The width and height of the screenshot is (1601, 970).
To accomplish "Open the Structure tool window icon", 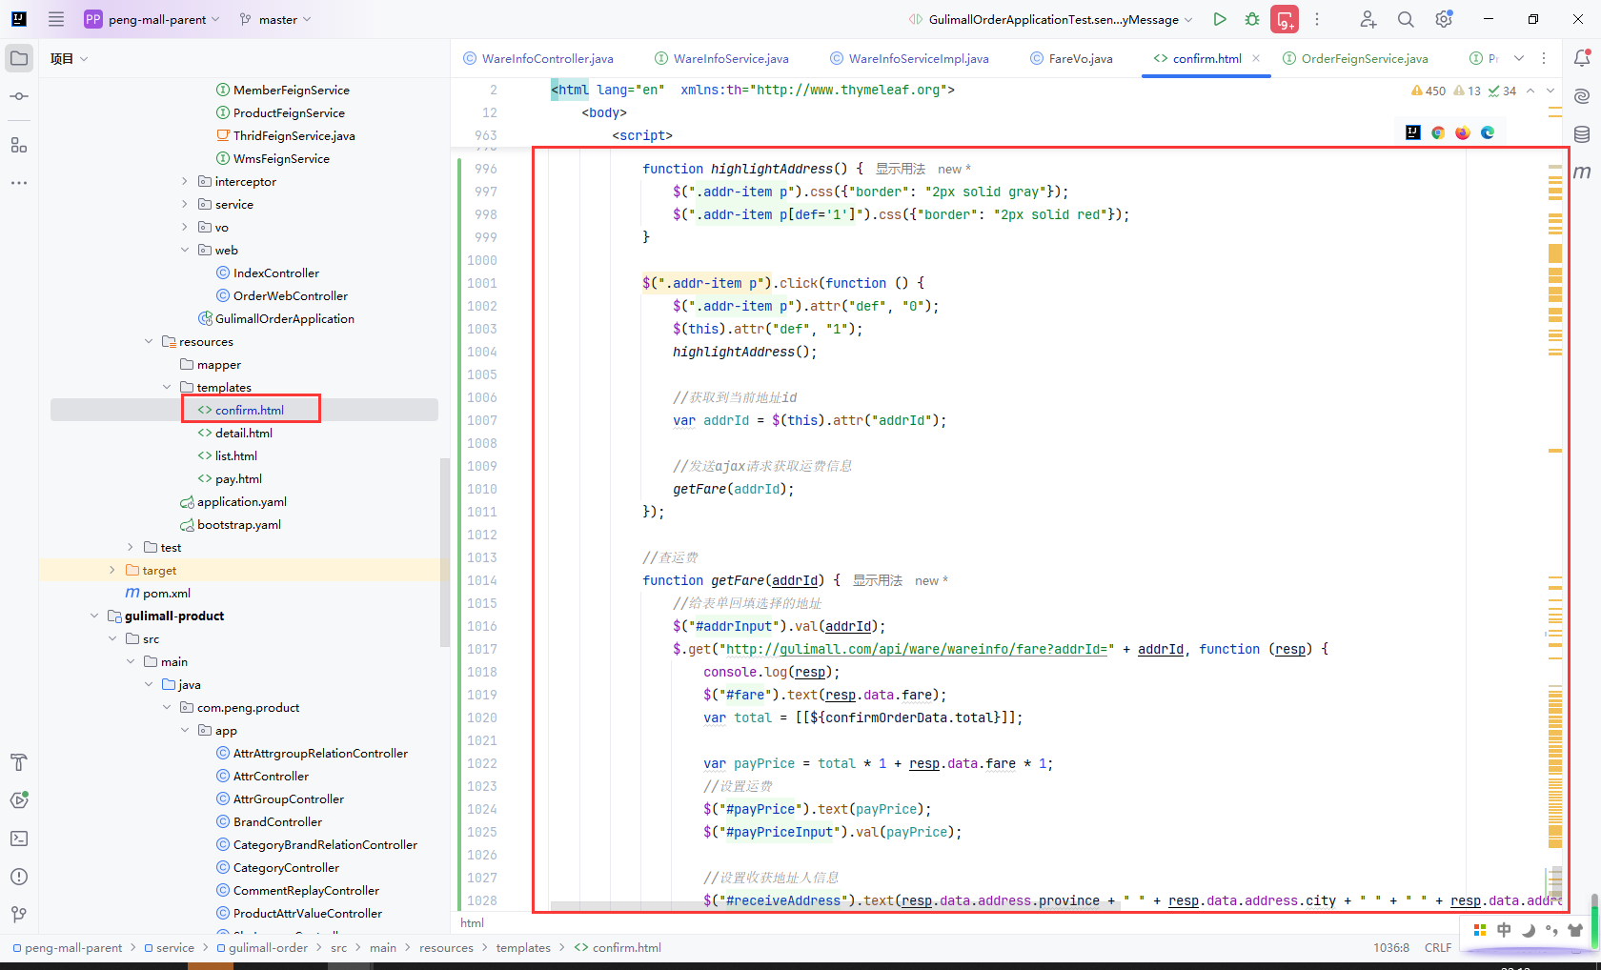I will coord(19,145).
